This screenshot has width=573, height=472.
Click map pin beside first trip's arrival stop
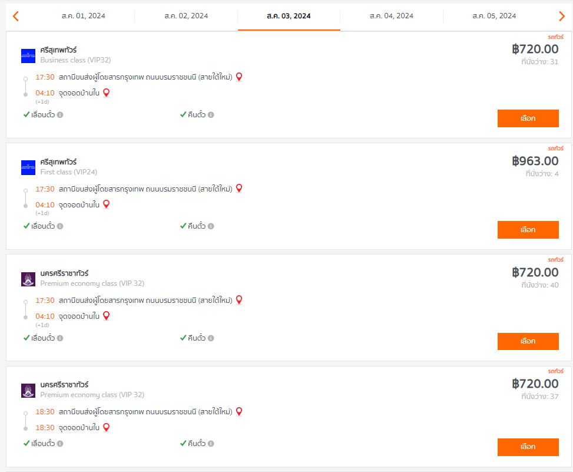(x=107, y=93)
